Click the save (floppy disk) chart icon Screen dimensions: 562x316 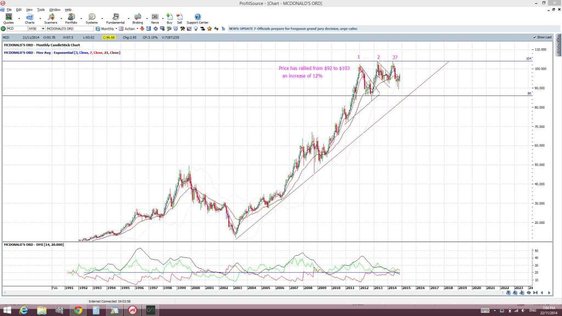tap(149, 29)
